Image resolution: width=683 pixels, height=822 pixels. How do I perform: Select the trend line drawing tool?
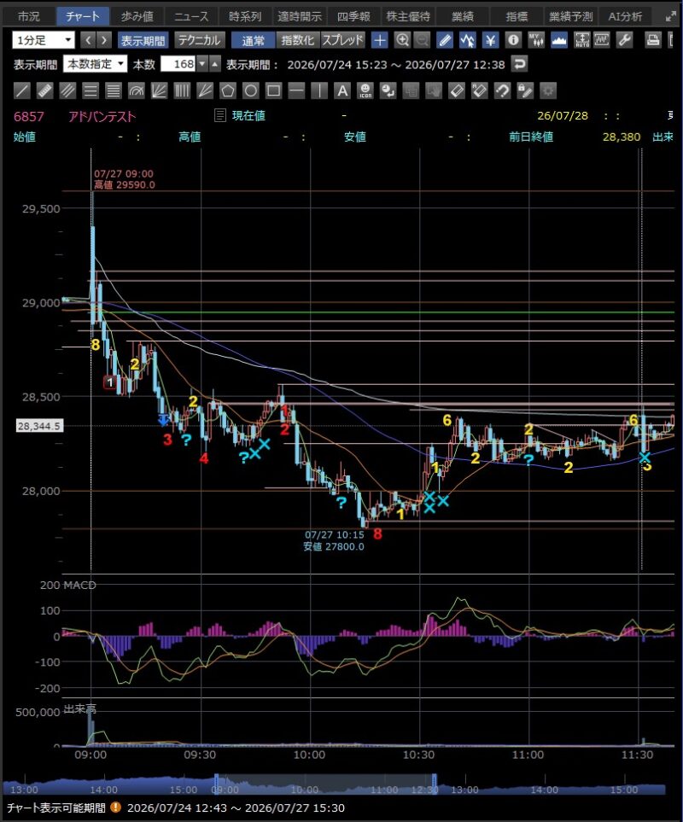tap(21, 90)
